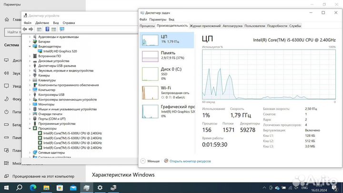Viewport: 343px width, 193px height.
Task: Switch to the Автозагрузка tab
Action: tap(232, 26)
